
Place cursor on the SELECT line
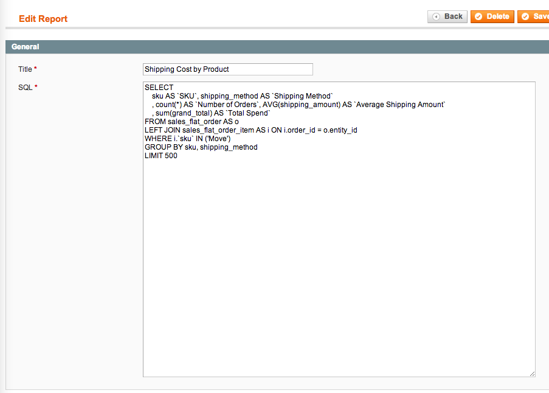point(159,88)
